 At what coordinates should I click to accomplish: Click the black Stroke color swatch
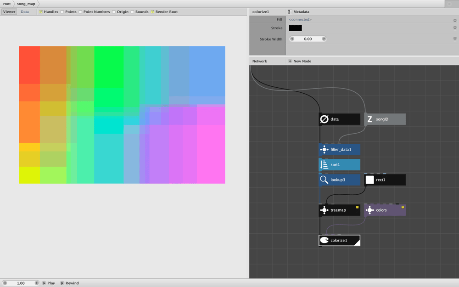click(x=295, y=28)
